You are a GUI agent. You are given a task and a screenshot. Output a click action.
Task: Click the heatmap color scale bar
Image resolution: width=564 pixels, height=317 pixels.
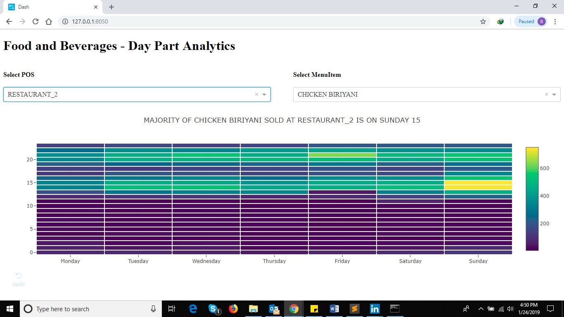(x=532, y=199)
